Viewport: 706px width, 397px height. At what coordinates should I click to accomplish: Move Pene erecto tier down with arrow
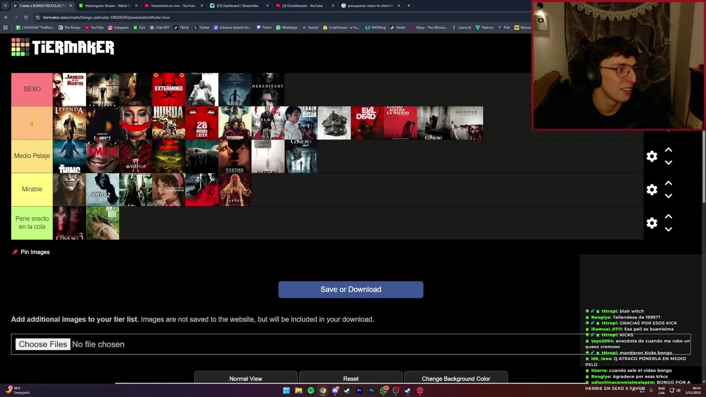(x=668, y=229)
